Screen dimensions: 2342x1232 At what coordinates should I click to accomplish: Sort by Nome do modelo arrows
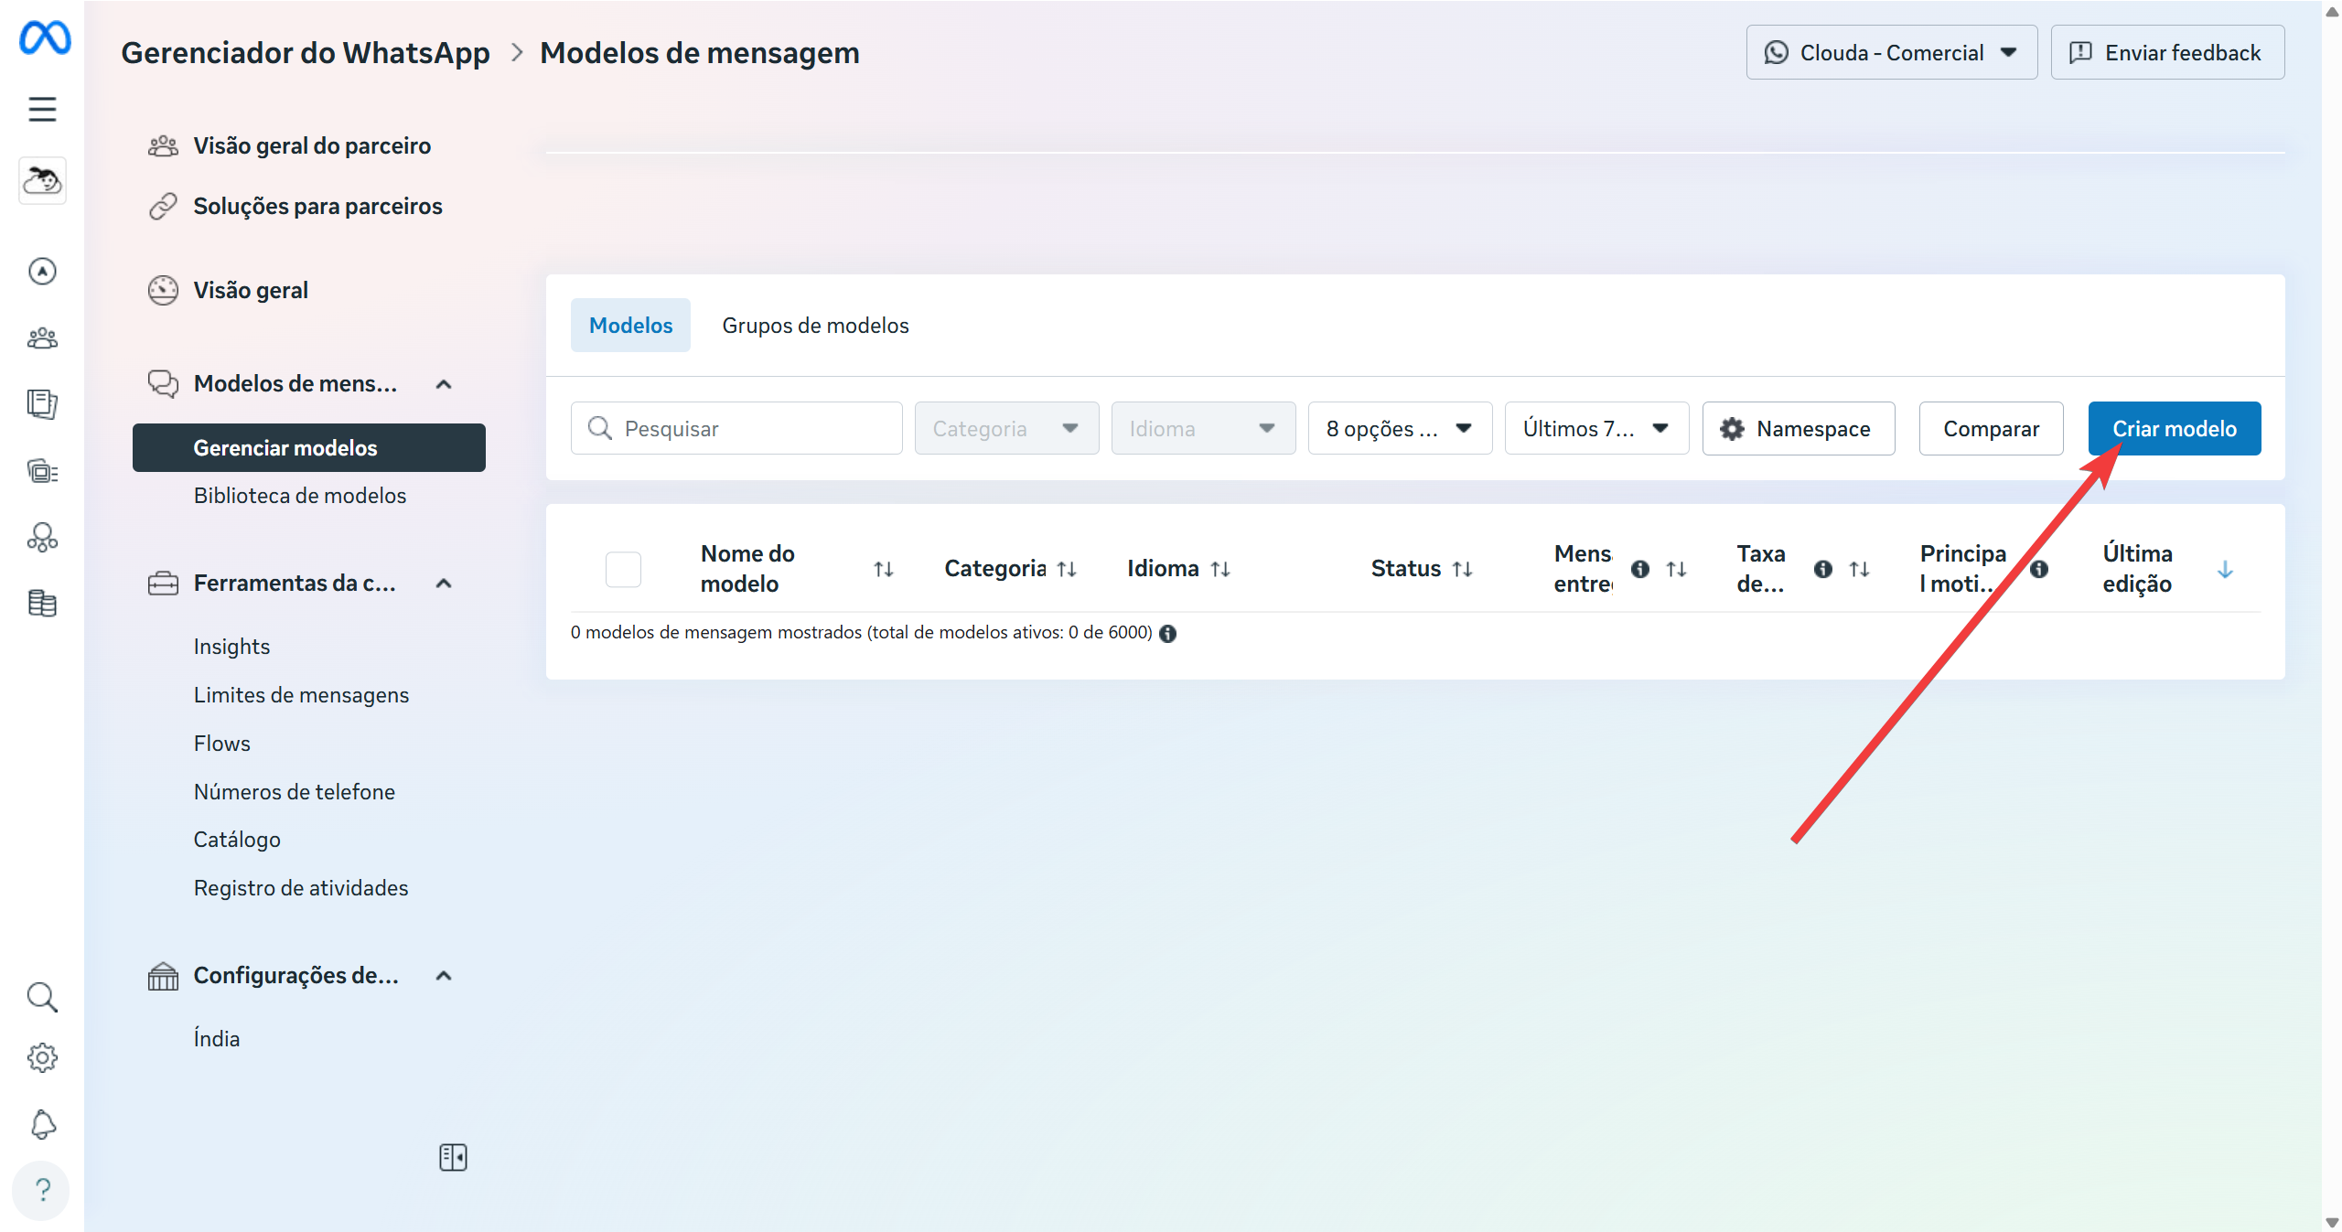coord(884,569)
